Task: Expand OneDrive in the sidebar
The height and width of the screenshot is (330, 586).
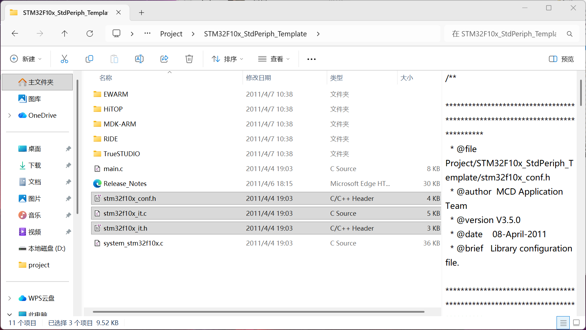Action: [10, 115]
